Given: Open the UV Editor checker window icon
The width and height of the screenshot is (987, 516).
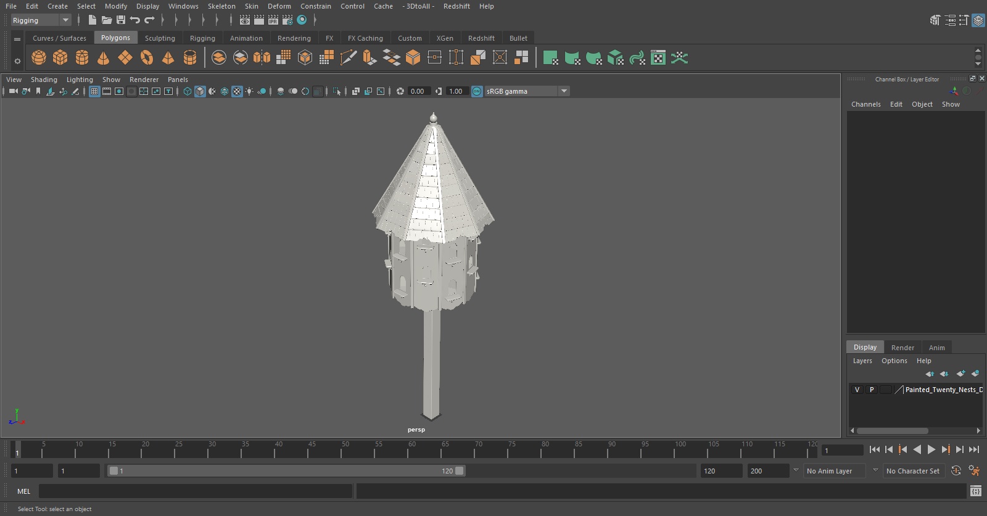Looking at the screenshot, I should [658, 58].
